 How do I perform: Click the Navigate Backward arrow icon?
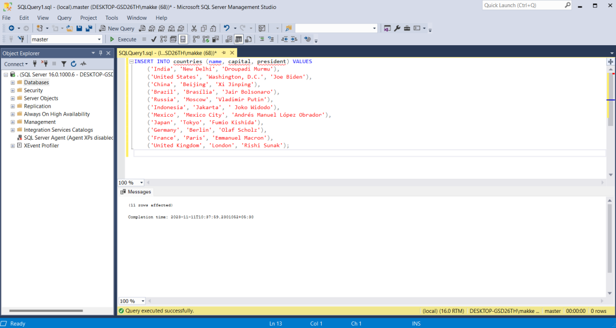coord(11,28)
